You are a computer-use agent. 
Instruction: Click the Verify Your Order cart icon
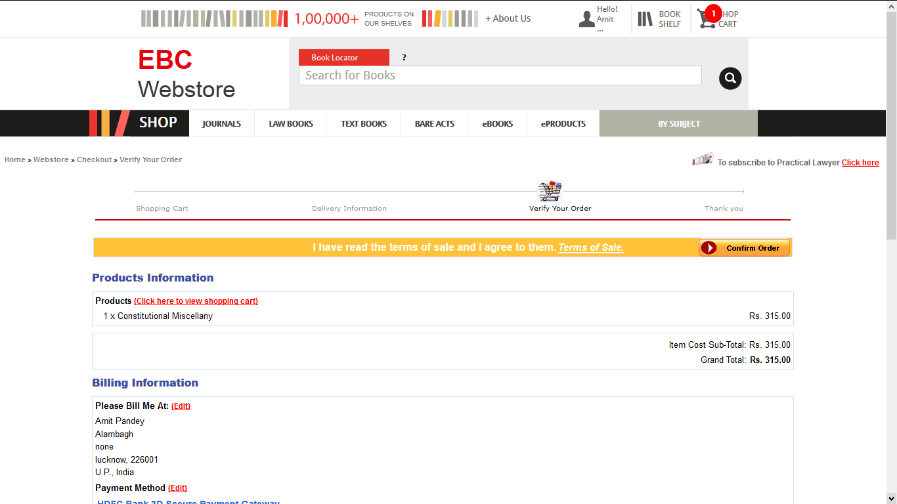pyautogui.click(x=550, y=191)
